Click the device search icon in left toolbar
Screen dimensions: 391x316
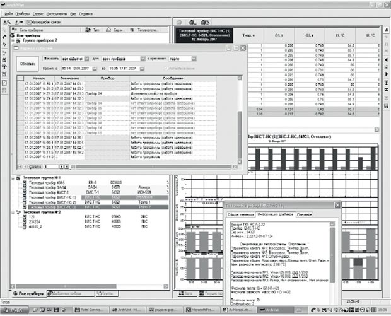click(x=7, y=22)
